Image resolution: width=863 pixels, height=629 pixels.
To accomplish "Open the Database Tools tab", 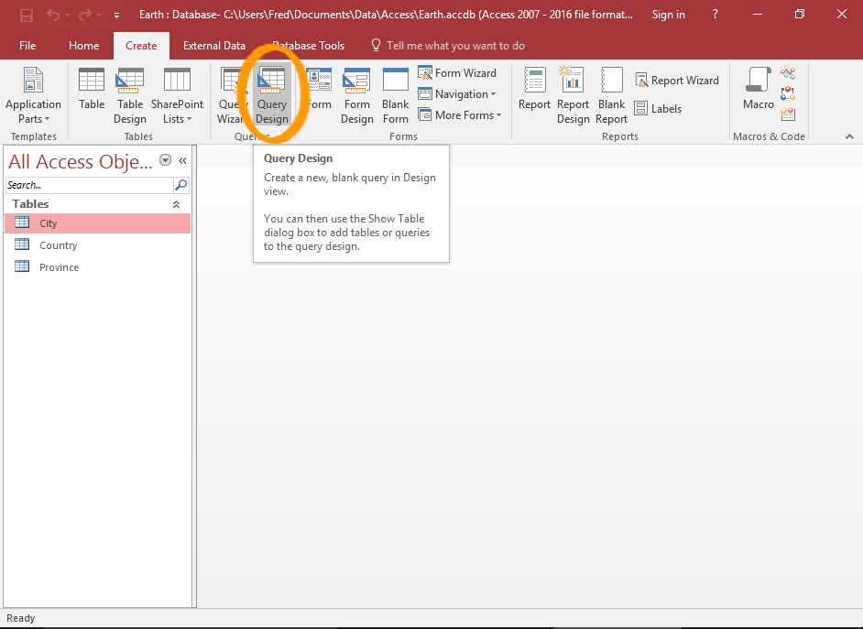I will 308,46.
